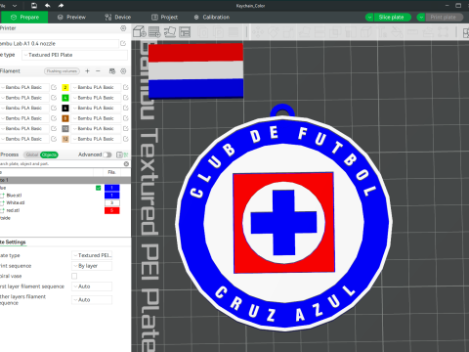The height and width of the screenshot is (352, 469).
Task: Click the yellow filament 2 color swatch
Action: (x=65, y=87)
